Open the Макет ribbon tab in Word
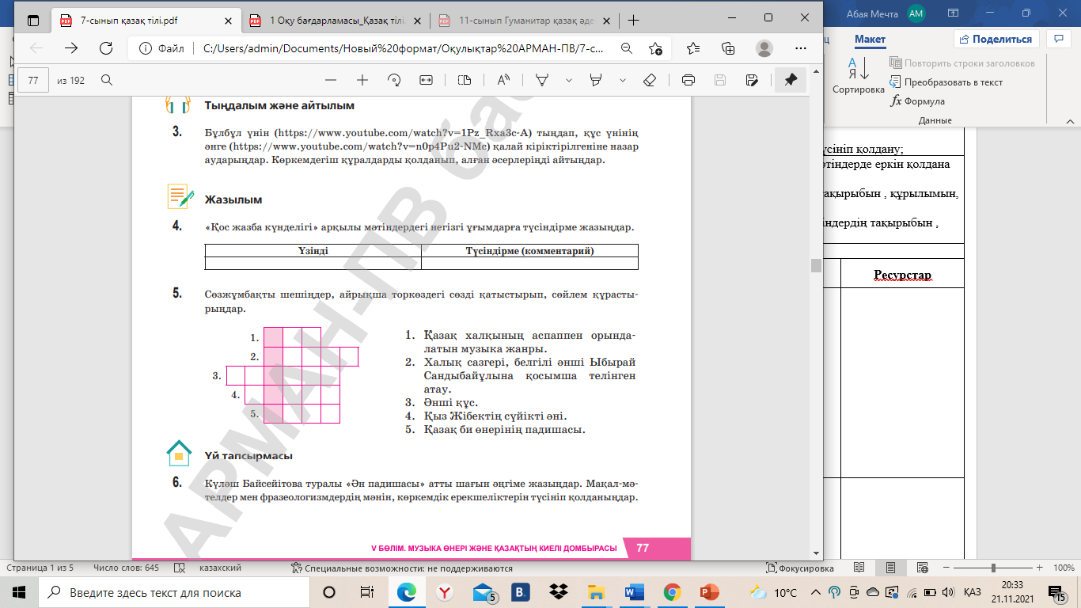 (x=870, y=40)
